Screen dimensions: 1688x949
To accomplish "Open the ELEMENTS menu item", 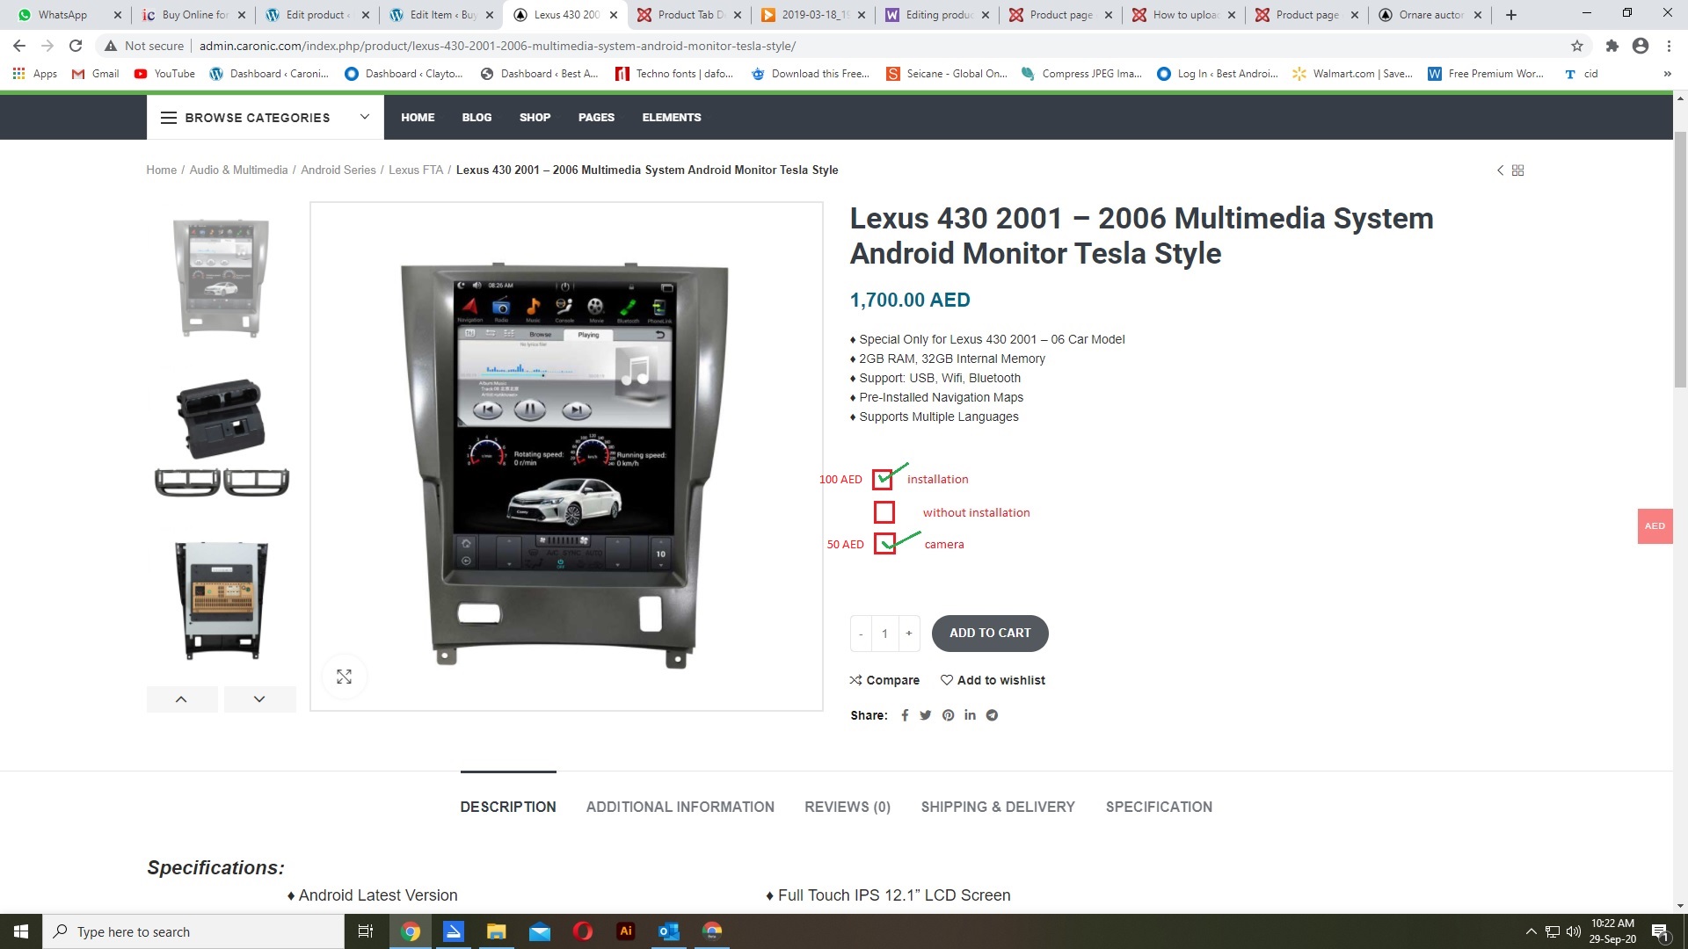I will pos(672,118).
